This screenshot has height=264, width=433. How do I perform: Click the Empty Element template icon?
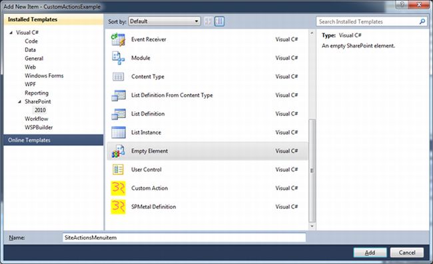[x=118, y=151]
